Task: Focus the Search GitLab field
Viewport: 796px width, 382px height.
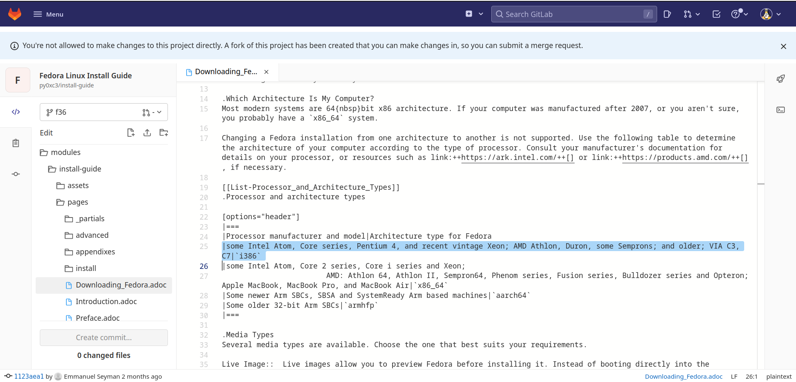Action: click(574, 14)
